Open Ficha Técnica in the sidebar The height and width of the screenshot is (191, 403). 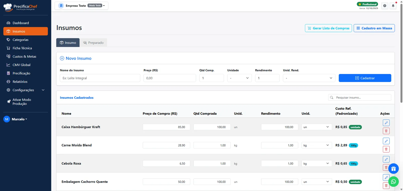pos(25,48)
